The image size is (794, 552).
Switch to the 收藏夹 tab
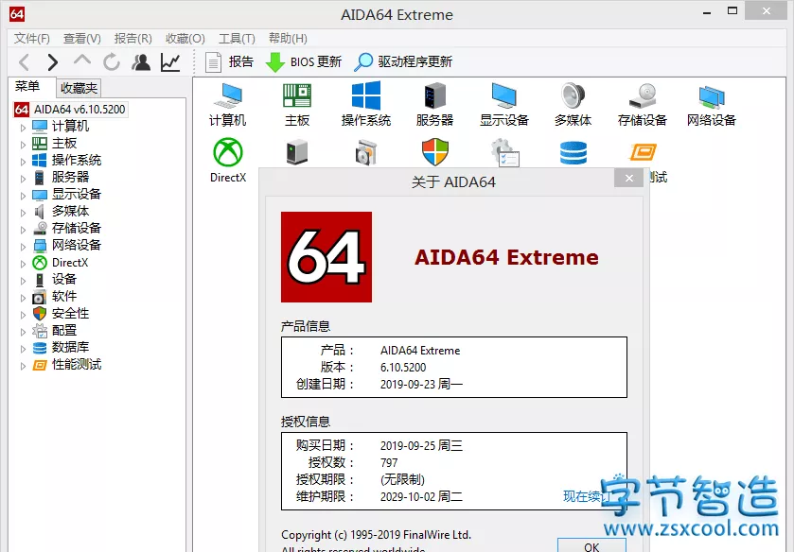79,88
